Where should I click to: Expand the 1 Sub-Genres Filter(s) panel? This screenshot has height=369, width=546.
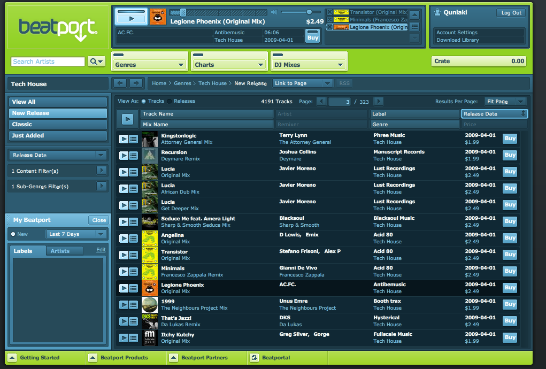[101, 186]
